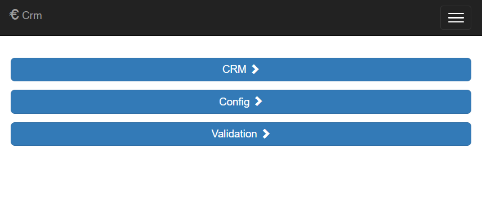Click the chevron arrow beside Config

(x=258, y=101)
